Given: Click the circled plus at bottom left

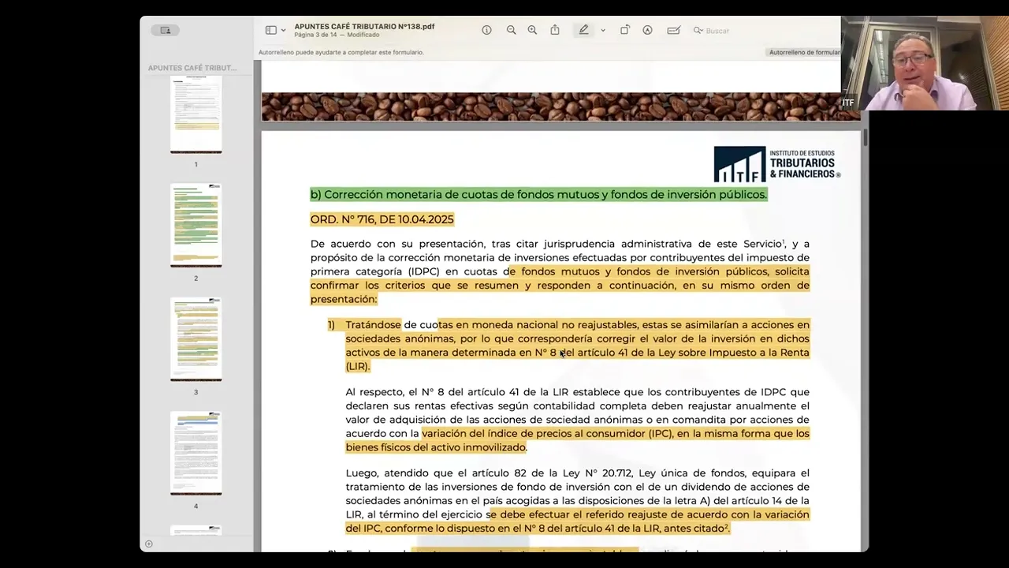Looking at the screenshot, I should click(149, 544).
